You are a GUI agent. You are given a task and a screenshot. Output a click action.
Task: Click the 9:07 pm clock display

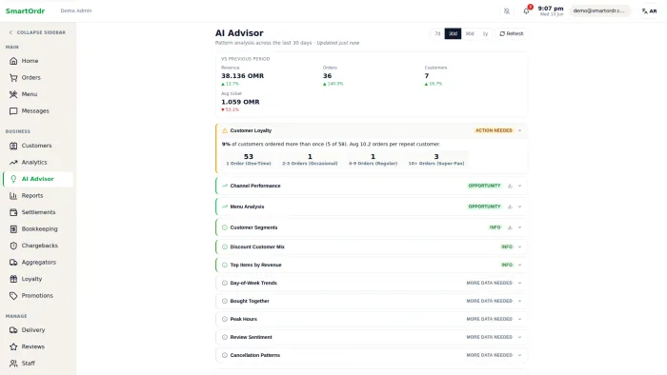[551, 9]
